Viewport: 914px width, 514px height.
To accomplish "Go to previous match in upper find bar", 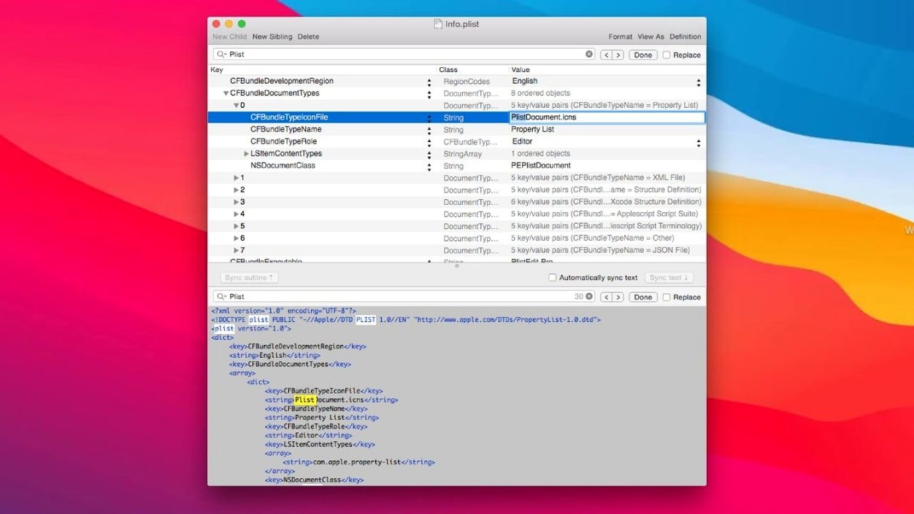I will [x=606, y=55].
